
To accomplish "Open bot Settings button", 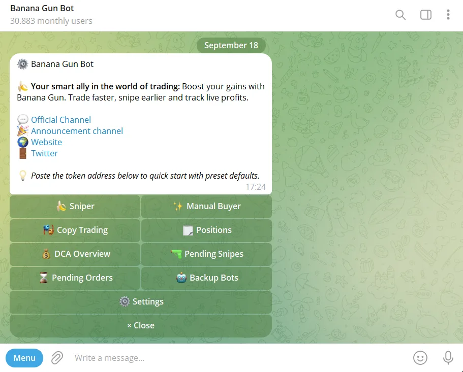I will point(141,302).
